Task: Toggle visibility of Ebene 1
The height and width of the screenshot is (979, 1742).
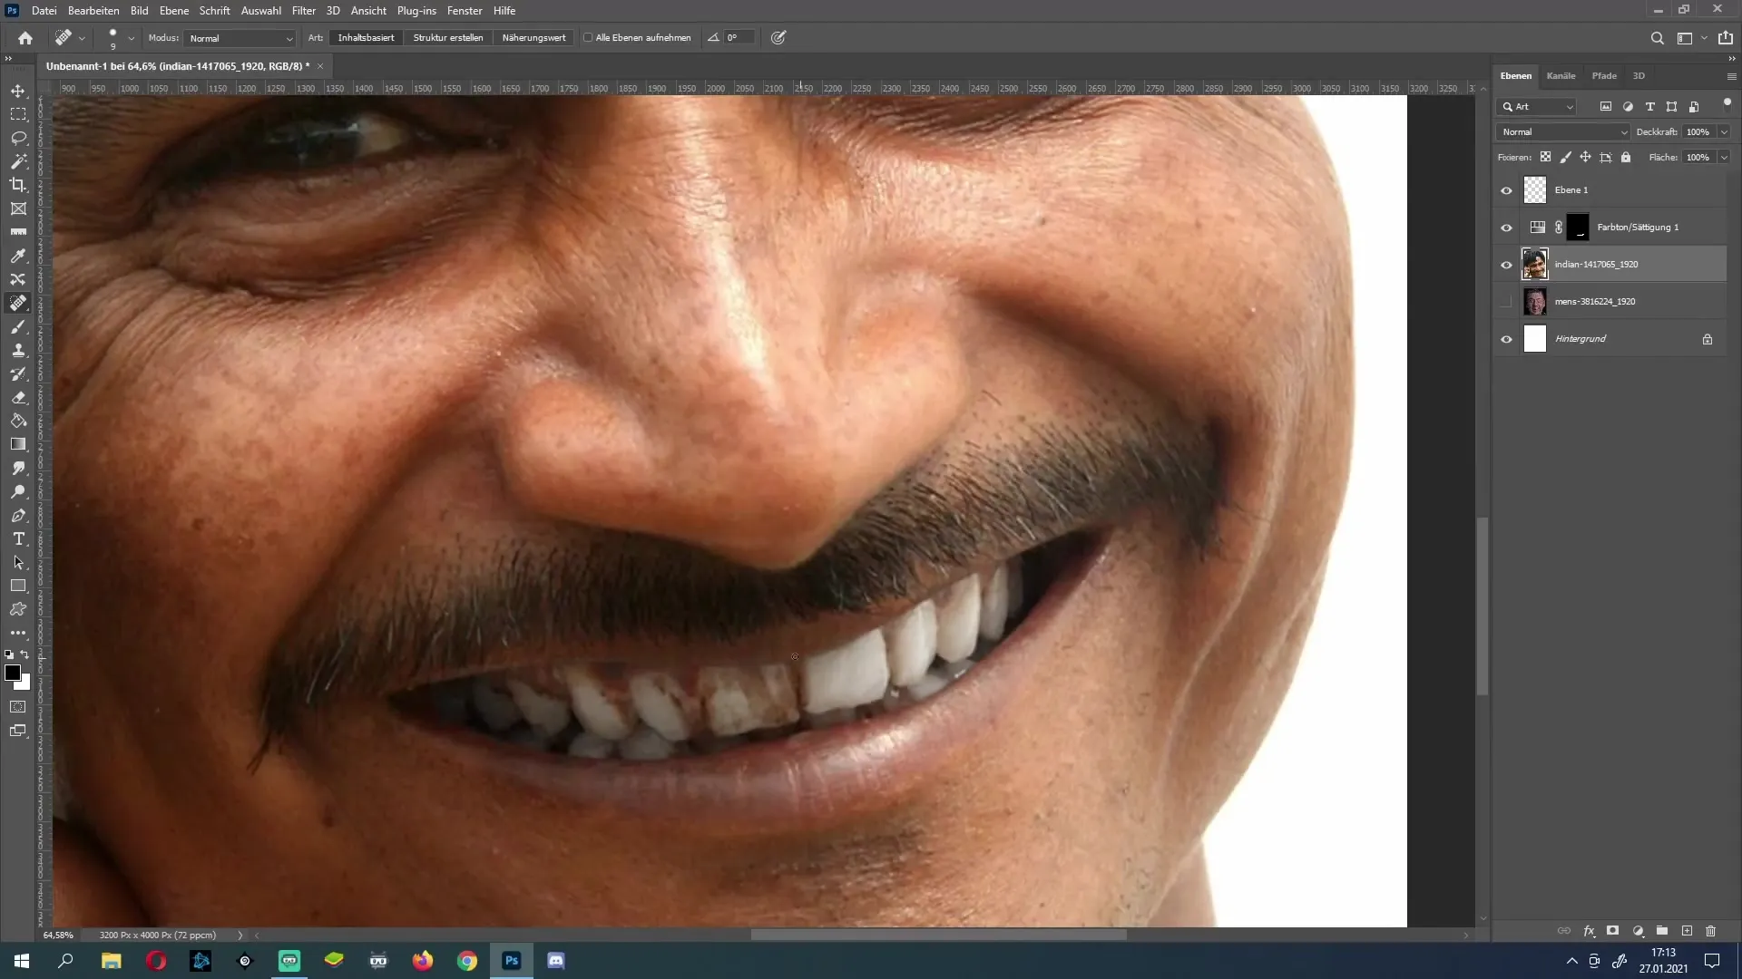Action: pyautogui.click(x=1505, y=190)
